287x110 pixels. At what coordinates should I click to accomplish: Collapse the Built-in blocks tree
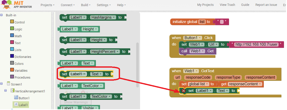[2, 15]
